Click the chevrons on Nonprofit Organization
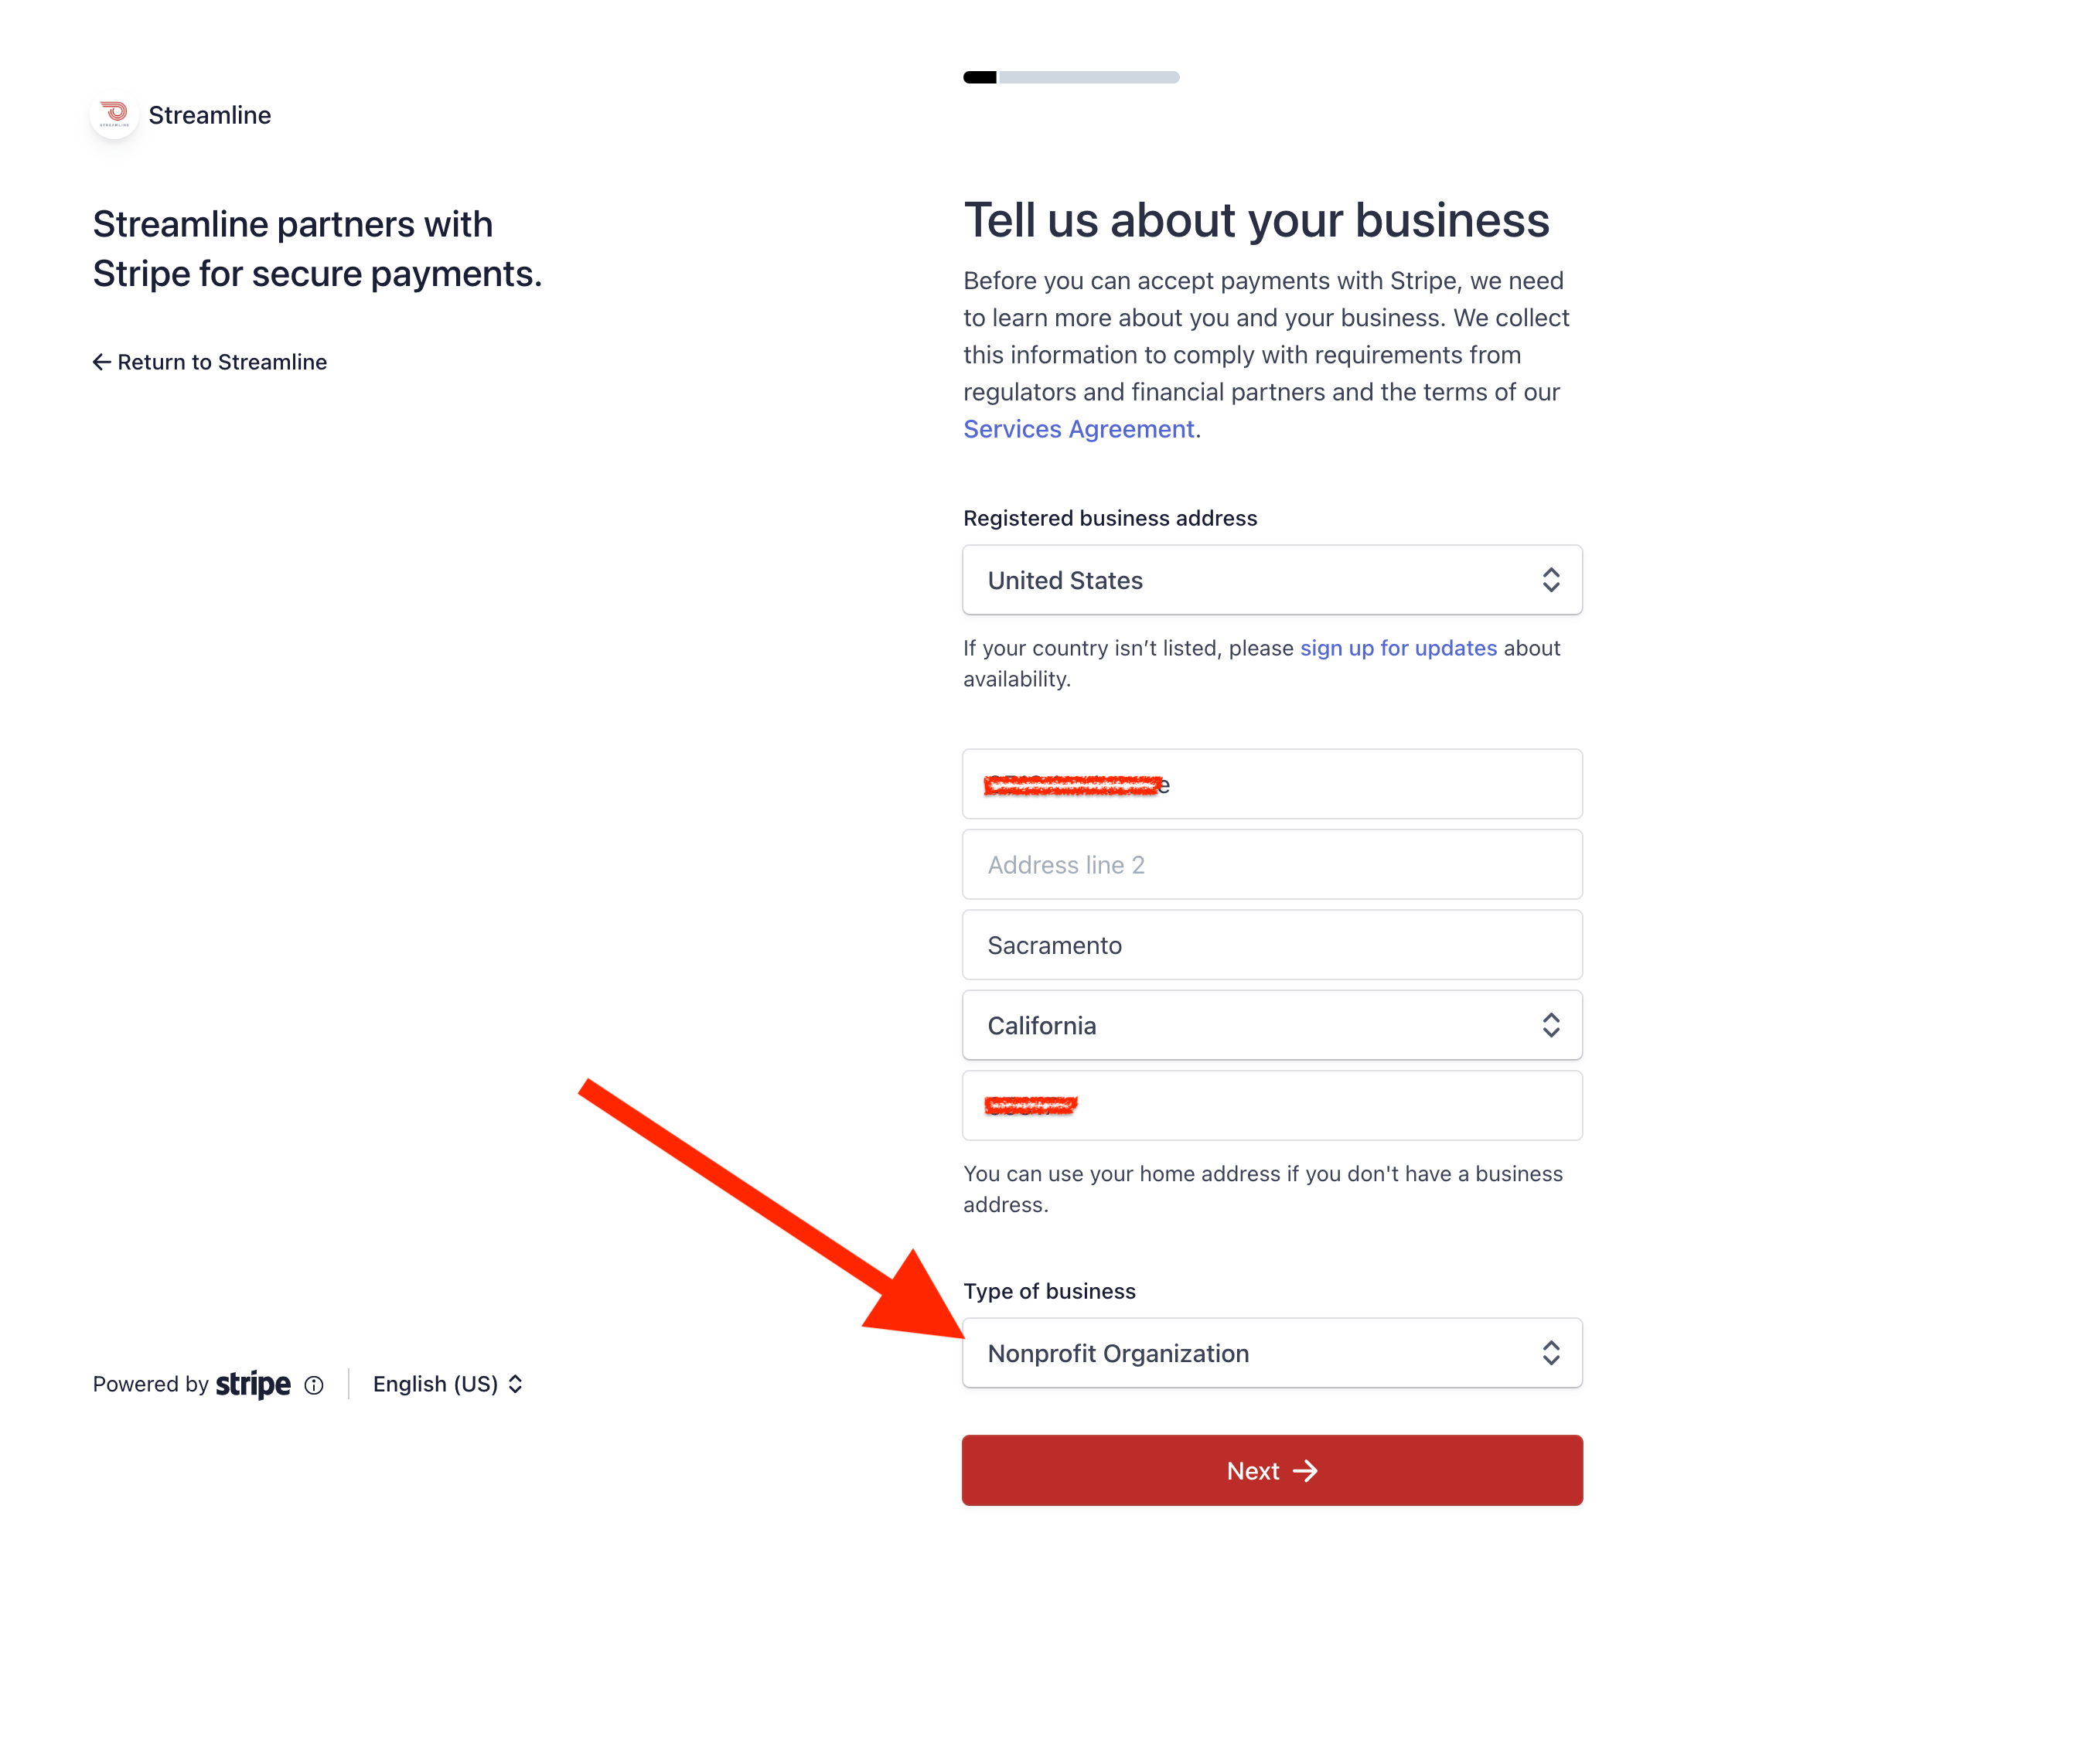 [x=1550, y=1353]
